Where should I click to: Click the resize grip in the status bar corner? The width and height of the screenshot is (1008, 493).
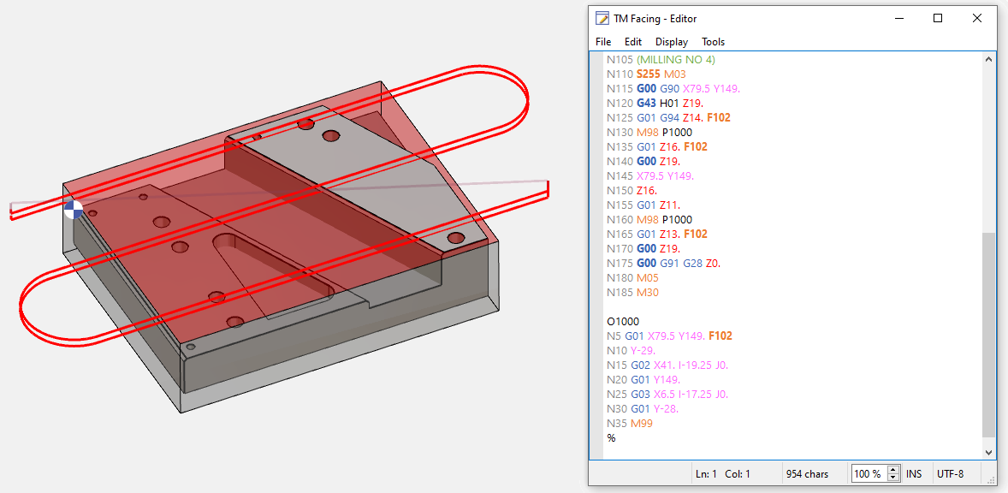coord(991,480)
